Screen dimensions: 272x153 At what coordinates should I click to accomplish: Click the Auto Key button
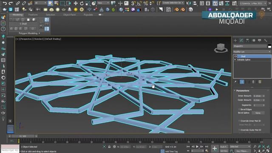pyautogui.click(x=224, y=147)
